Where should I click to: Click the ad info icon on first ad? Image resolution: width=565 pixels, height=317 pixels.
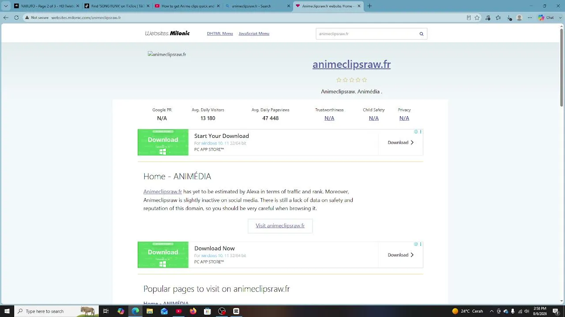tap(416, 132)
